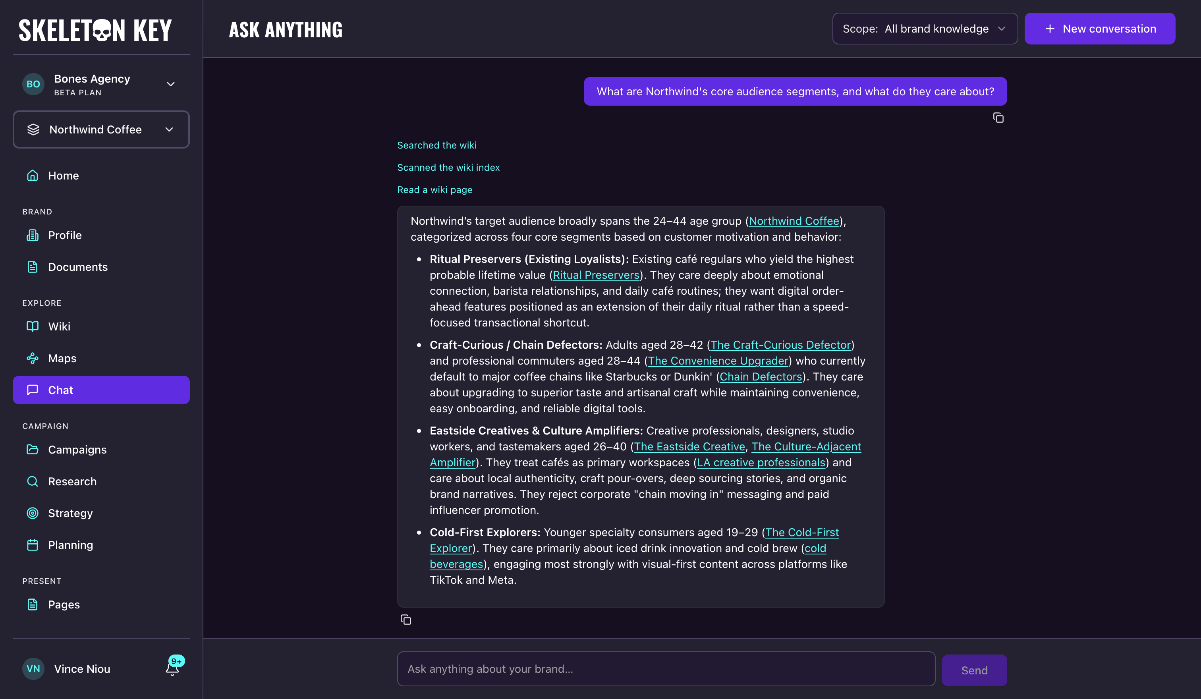1201x699 pixels.
Task: Click the Documents file icon
Action: tap(33, 267)
